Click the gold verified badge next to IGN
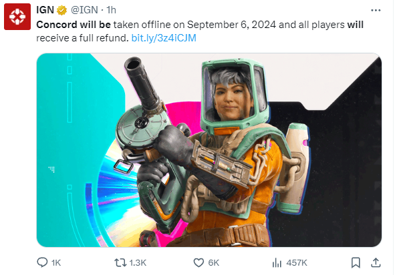401x275 pixels. click(61, 11)
